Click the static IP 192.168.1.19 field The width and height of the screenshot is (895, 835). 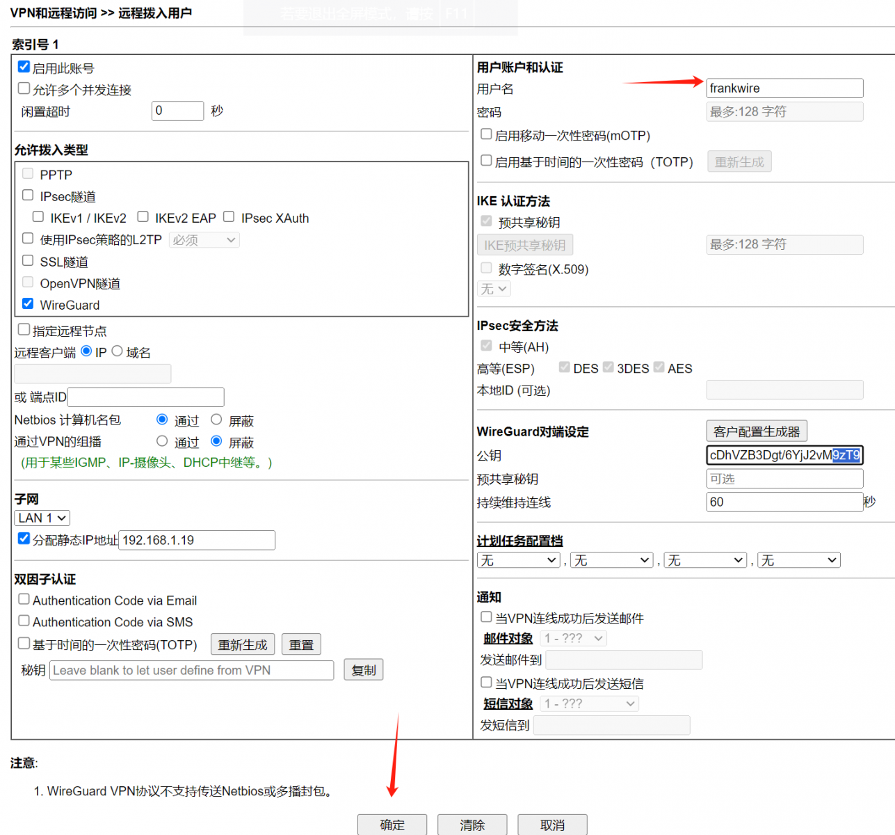point(197,540)
